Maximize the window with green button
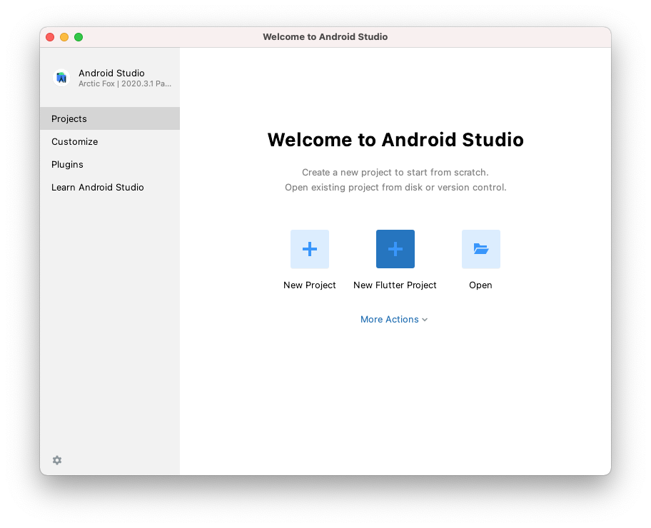 (x=79, y=37)
